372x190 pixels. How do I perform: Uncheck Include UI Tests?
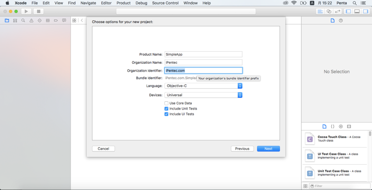coord(166,114)
